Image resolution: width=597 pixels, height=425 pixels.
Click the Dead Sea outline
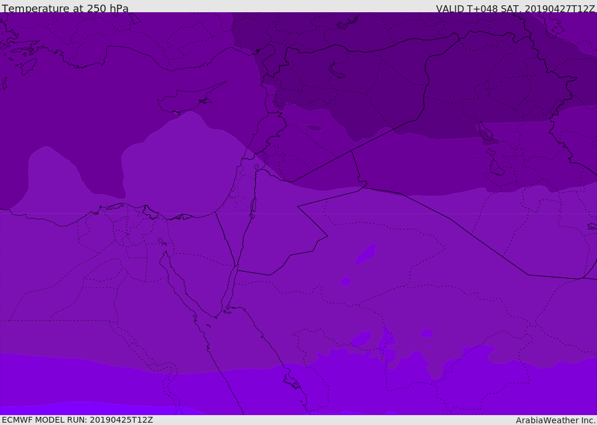click(x=253, y=206)
